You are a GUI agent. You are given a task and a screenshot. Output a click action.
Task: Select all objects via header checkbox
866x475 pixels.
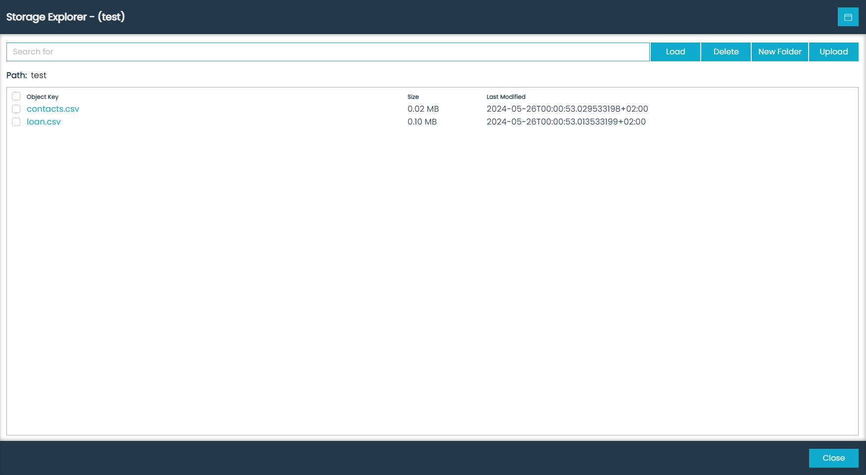[16, 96]
